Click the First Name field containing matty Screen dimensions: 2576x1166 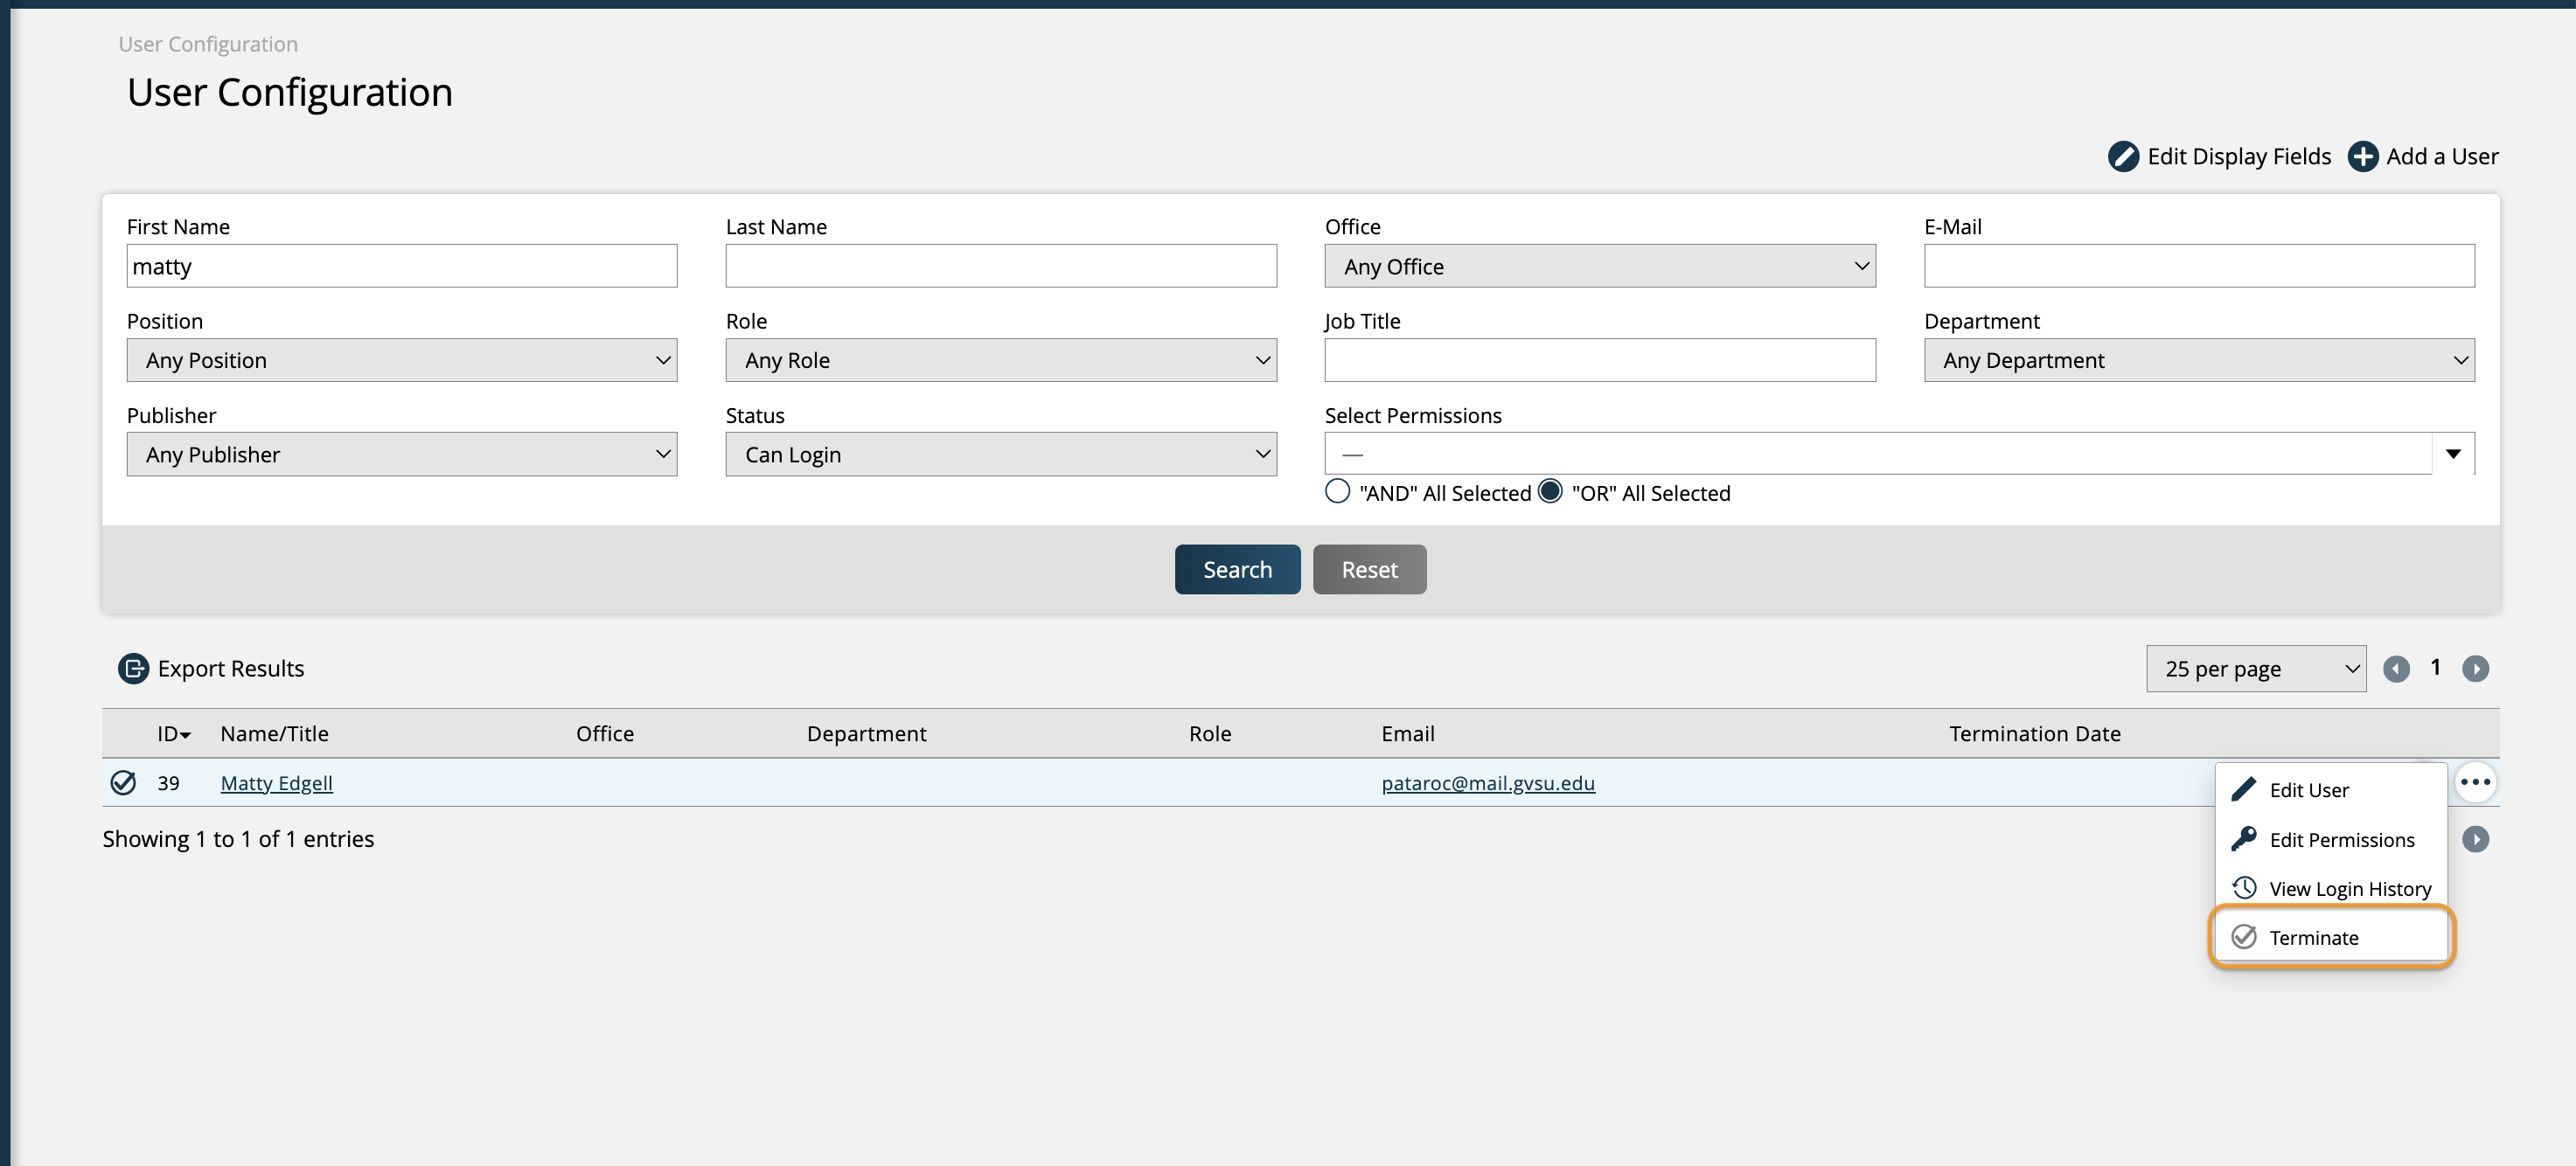pyautogui.click(x=401, y=266)
